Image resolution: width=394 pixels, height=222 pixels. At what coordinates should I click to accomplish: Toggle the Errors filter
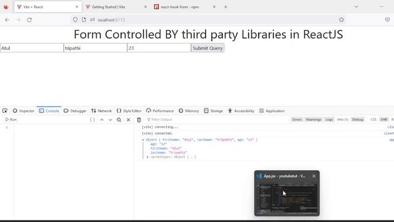click(297, 120)
